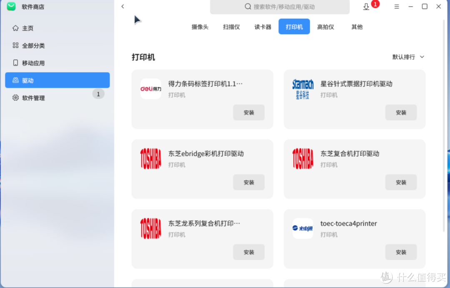Click the 光电通 logo of toec-toeca4printer

pyautogui.click(x=303, y=228)
